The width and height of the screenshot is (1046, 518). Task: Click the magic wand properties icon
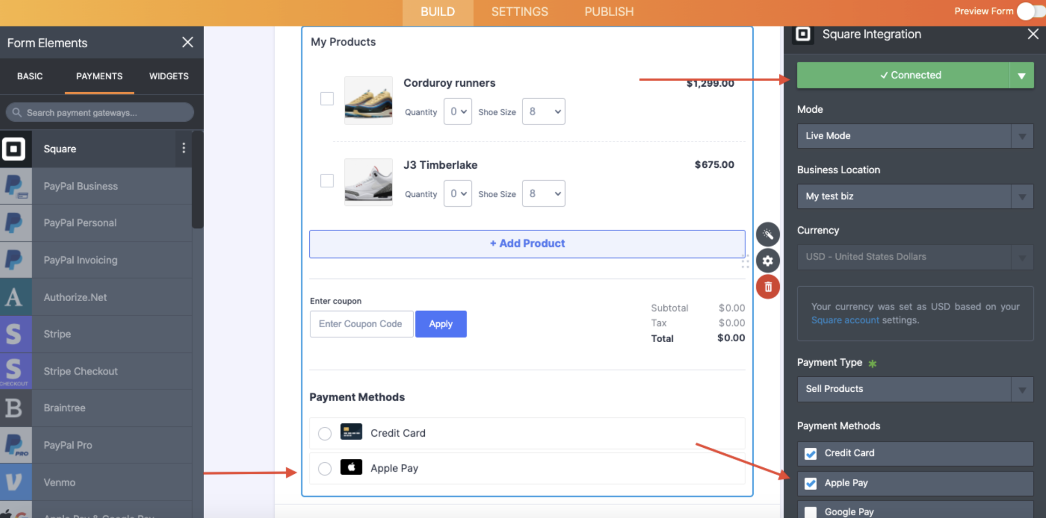768,234
